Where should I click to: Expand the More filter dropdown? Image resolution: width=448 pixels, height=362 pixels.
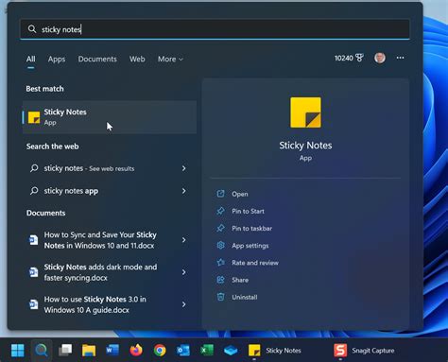(170, 59)
